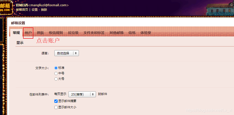This screenshot has height=115, width=234.
Task: Click the user name 旧城以西 email address
Action: [x=42, y=5]
